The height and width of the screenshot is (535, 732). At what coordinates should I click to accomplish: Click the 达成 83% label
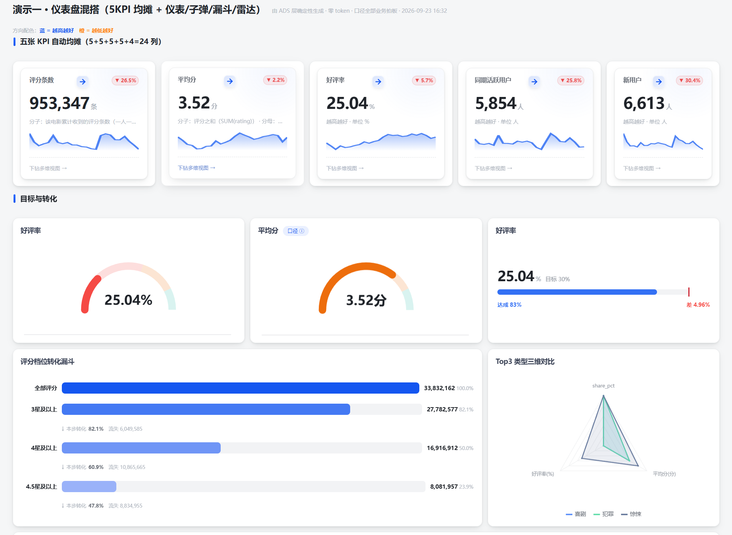point(509,305)
